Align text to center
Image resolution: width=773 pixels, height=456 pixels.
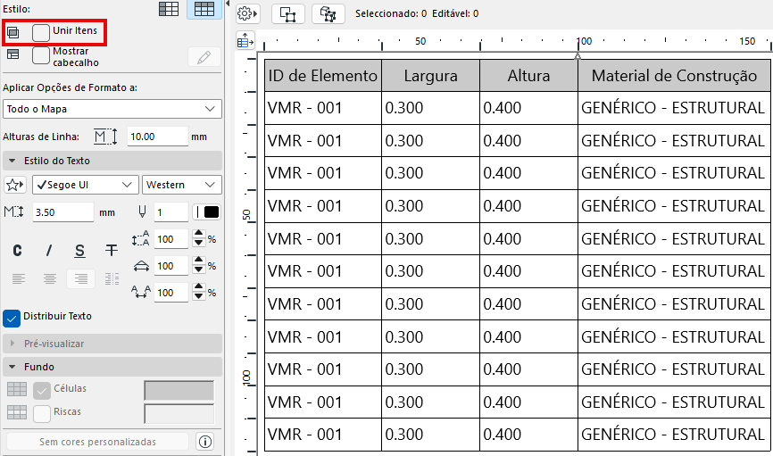point(49,279)
